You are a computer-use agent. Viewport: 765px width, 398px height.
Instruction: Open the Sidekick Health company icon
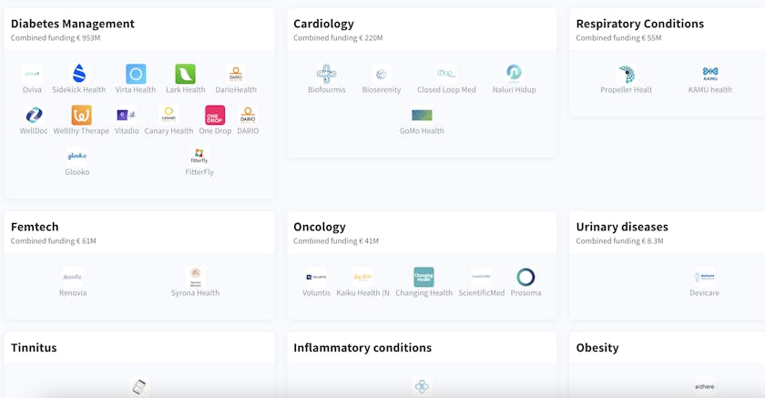pyautogui.click(x=79, y=74)
